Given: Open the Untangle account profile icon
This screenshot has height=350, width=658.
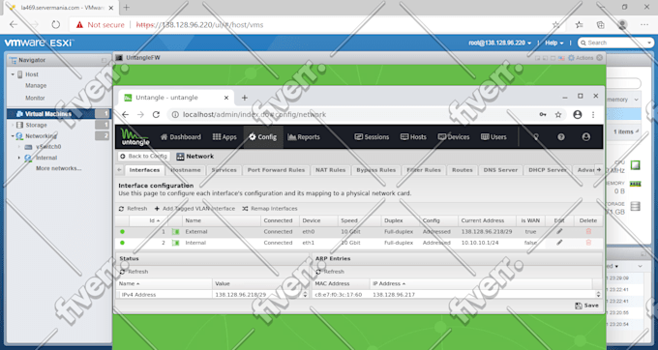Looking at the screenshot, I should click(x=586, y=137).
